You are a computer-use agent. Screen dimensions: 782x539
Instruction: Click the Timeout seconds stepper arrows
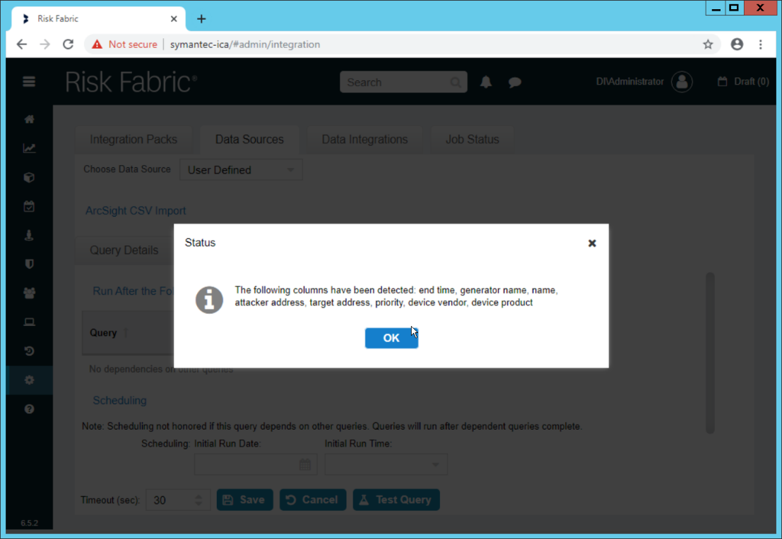point(199,499)
